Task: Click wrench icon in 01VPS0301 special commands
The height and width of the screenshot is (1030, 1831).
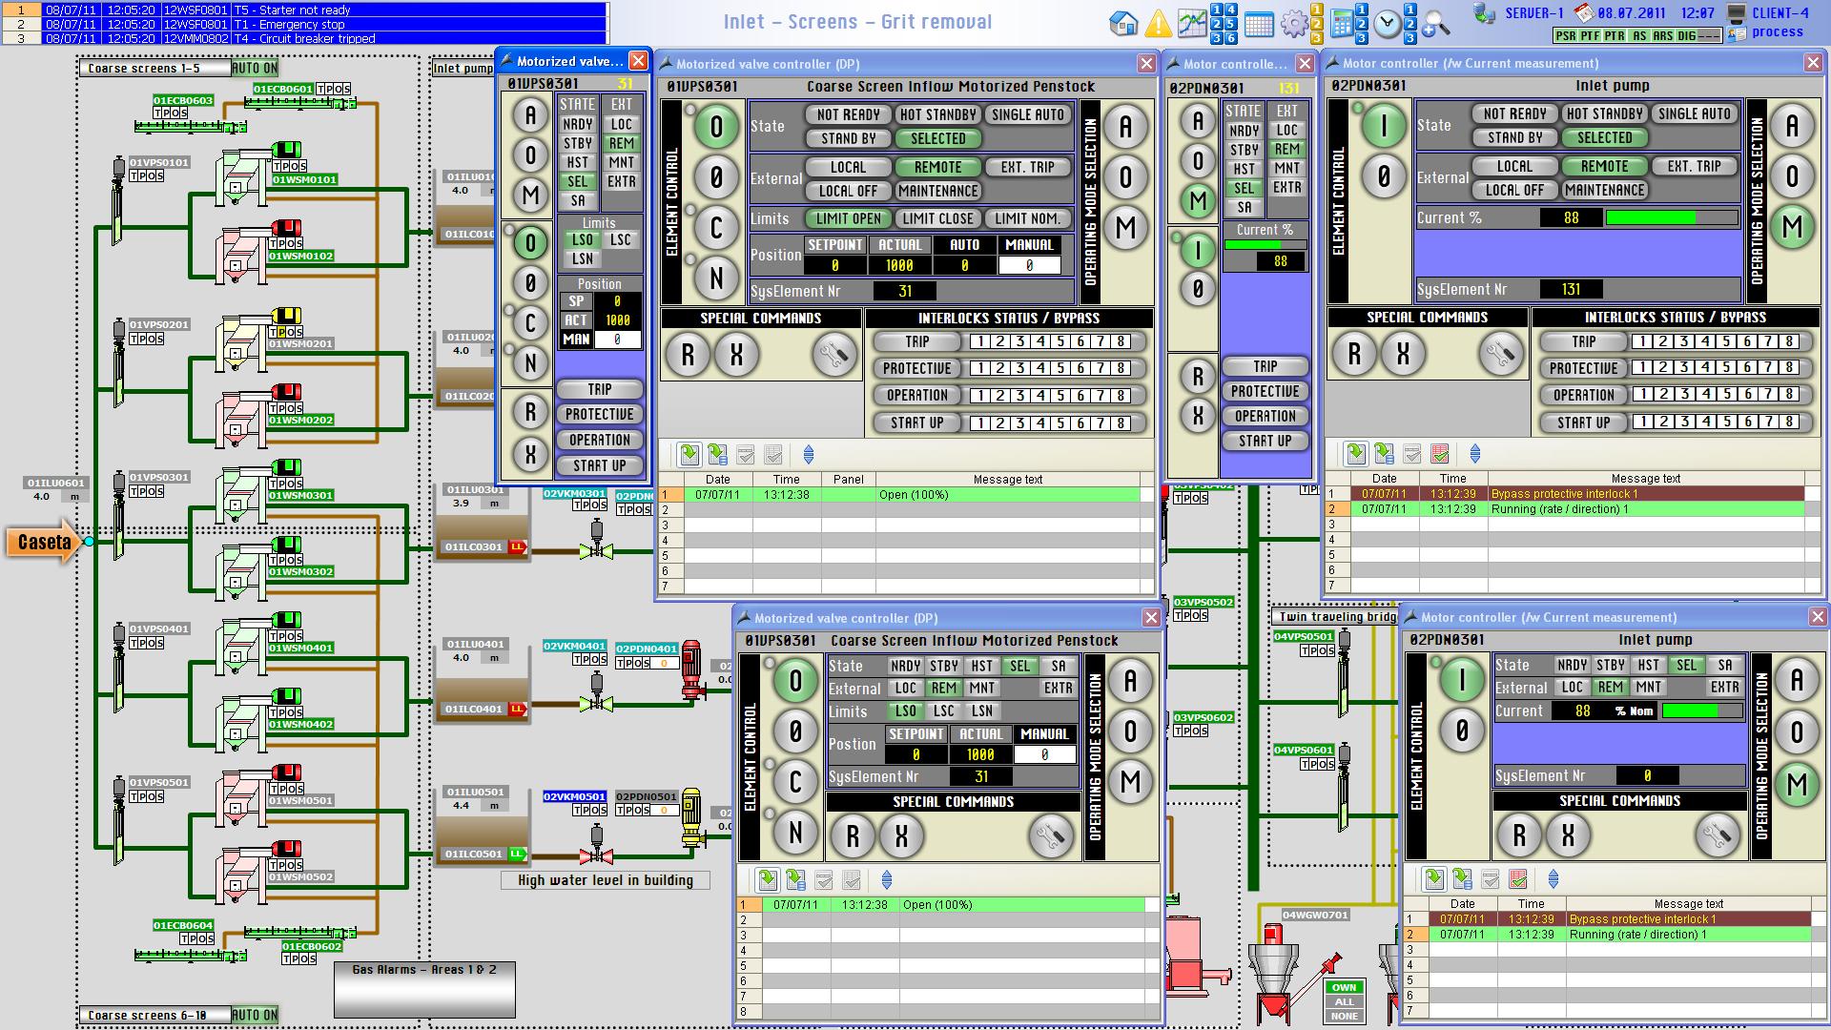Action: click(833, 356)
